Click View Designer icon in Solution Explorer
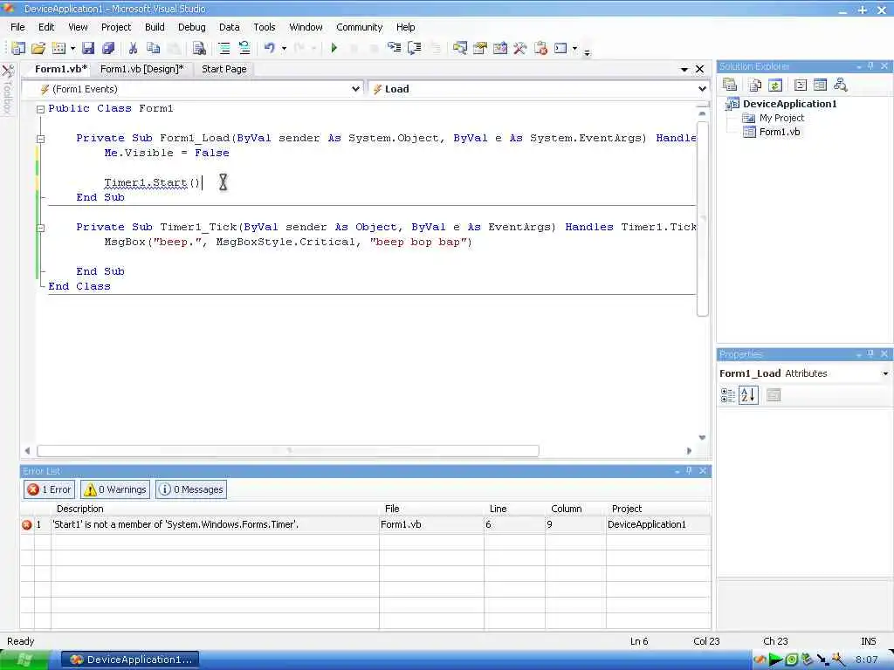 pos(820,85)
